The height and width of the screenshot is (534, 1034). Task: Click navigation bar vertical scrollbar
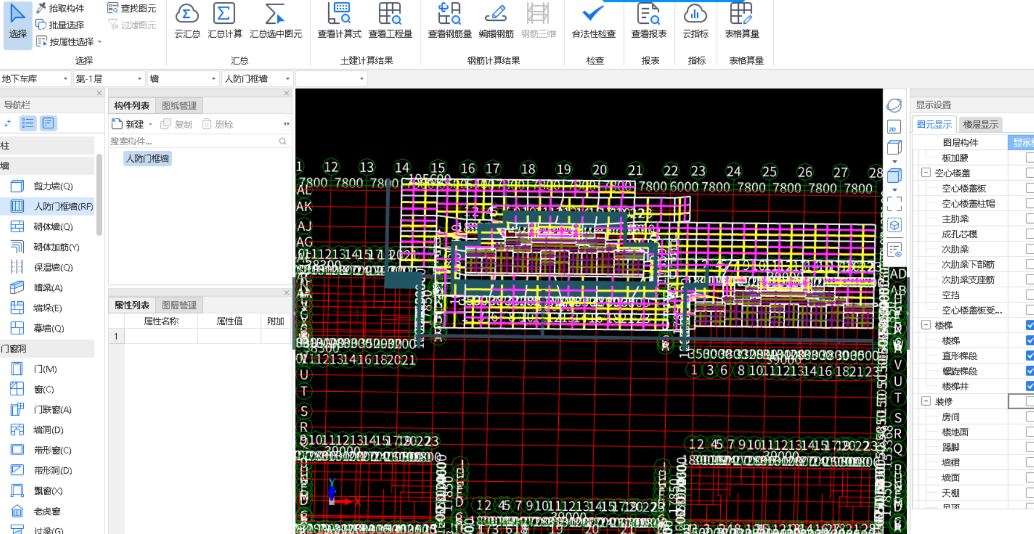click(x=99, y=194)
